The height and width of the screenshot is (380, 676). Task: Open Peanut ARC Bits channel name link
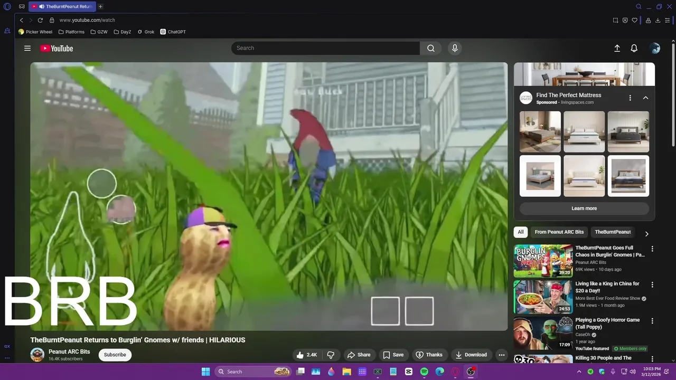pos(69,351)
